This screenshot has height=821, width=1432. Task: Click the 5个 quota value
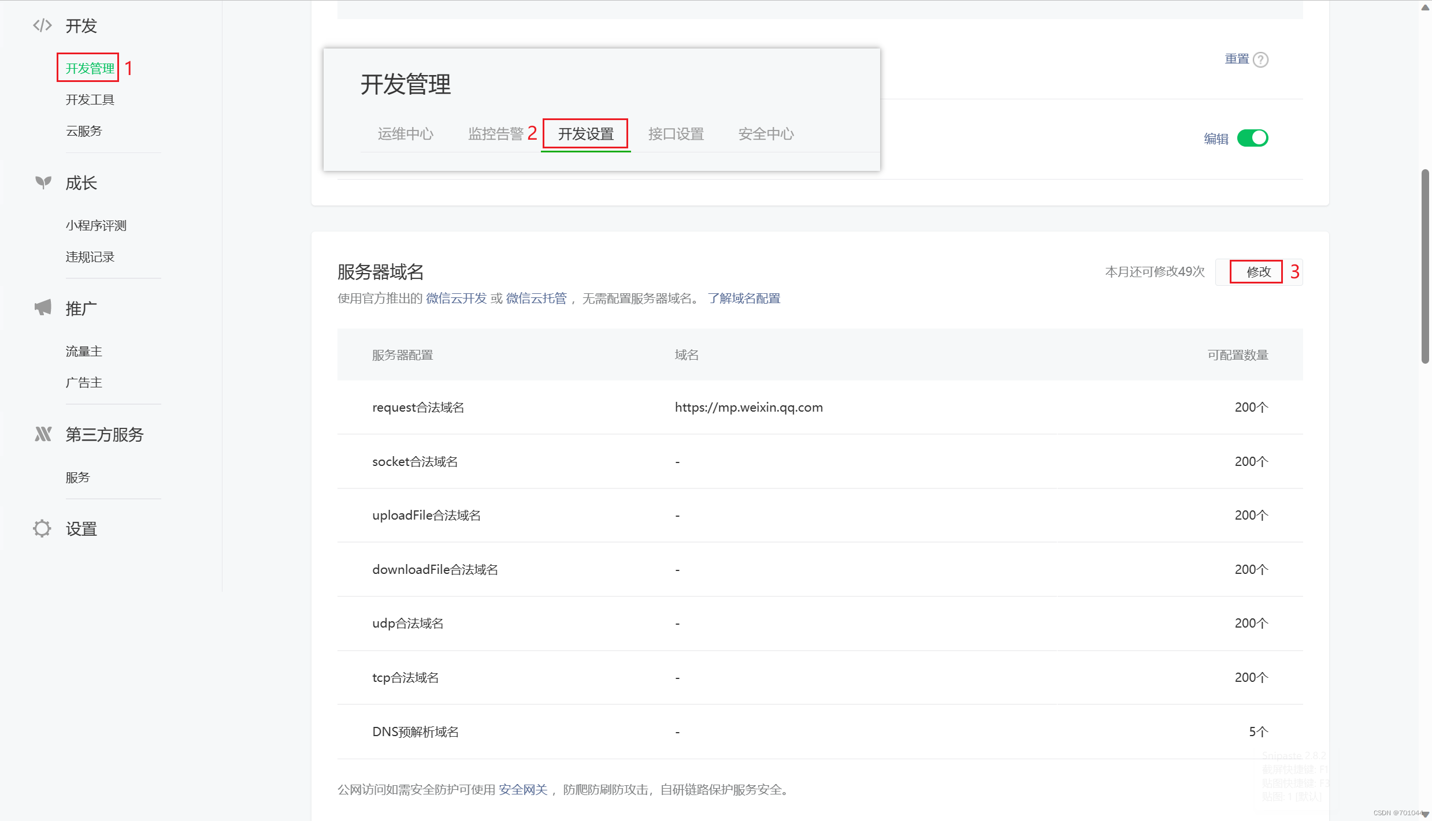[1258, 732]
